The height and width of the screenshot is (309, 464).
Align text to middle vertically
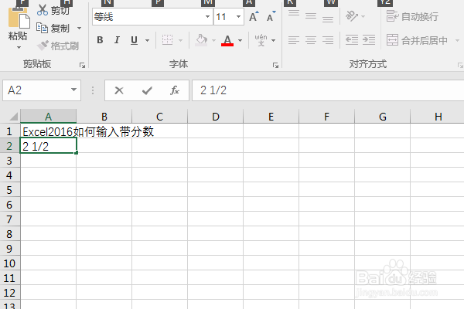click(x=311, y=16)
